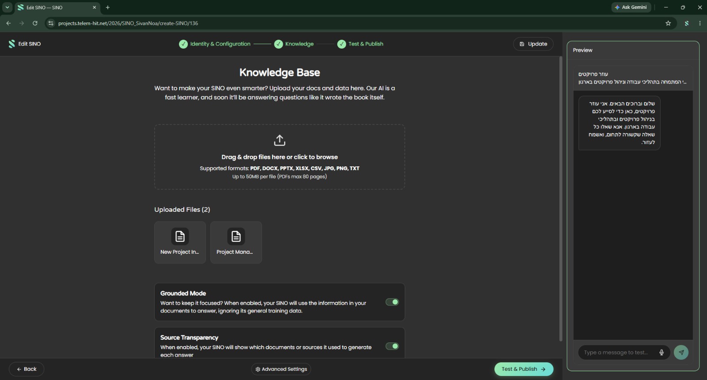
Task: Disable the Grounded Mode toggle
Action: pyautogui.click(x=392, y=302)
